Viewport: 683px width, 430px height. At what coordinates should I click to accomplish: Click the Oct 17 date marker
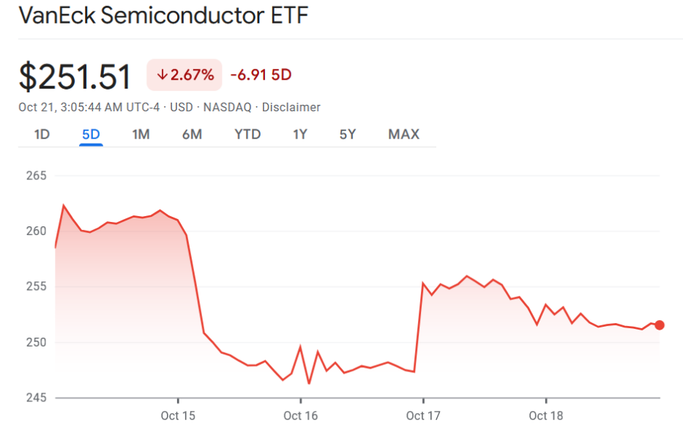[423, 415]
